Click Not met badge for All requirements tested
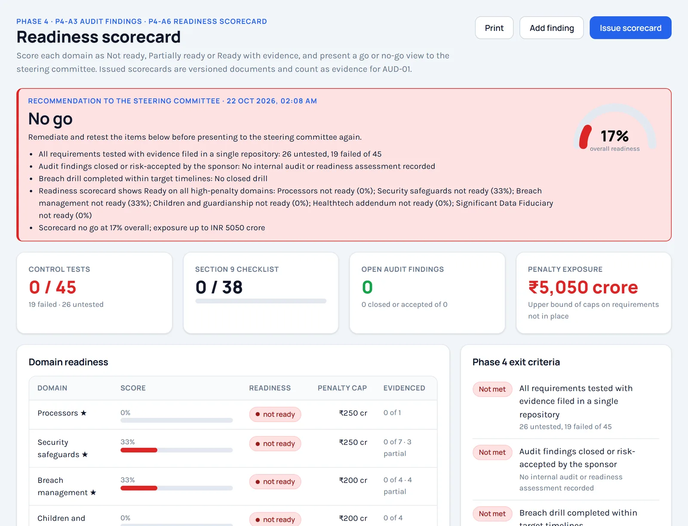688x526 pixels. [x=492, y=389]
